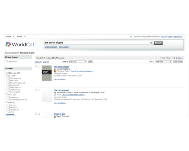
Task: Toggle the Open Access checkbox
Action: [x=7, y=61]
